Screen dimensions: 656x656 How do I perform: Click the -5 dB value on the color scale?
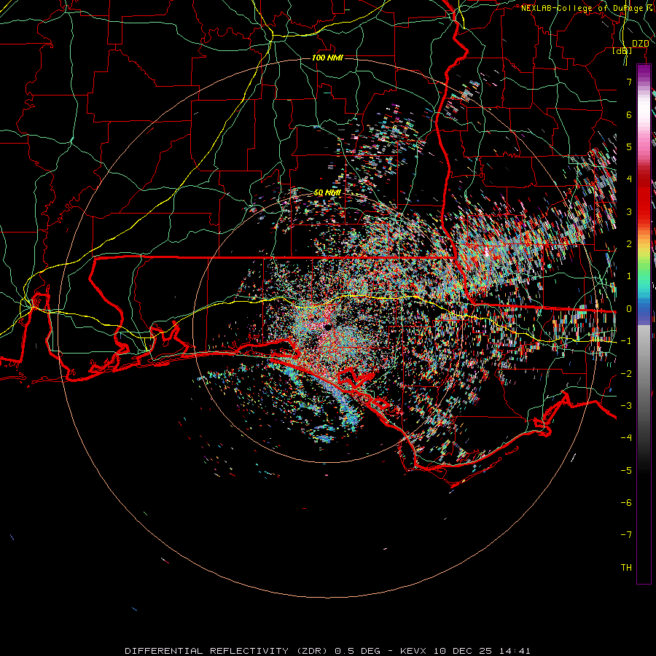click(626, 471)
